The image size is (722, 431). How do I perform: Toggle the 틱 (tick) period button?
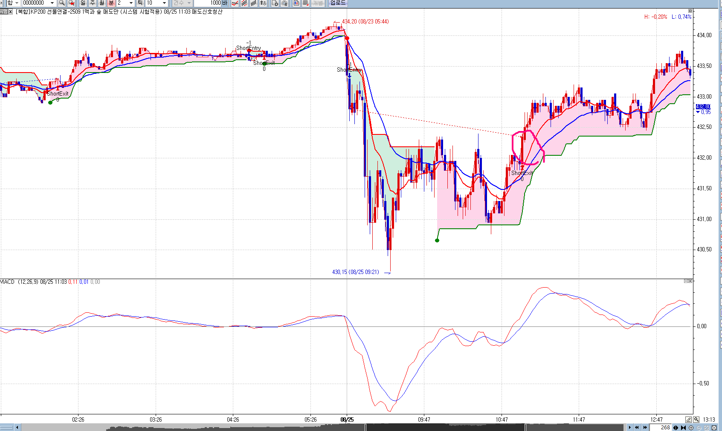click(140, 3)
